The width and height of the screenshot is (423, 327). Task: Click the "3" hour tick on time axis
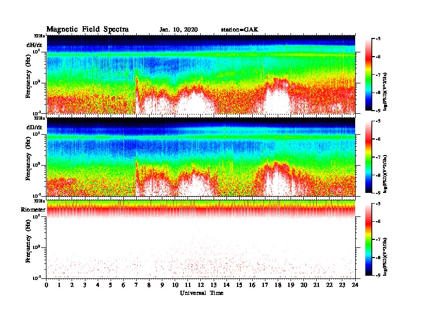tap(85, 285)
